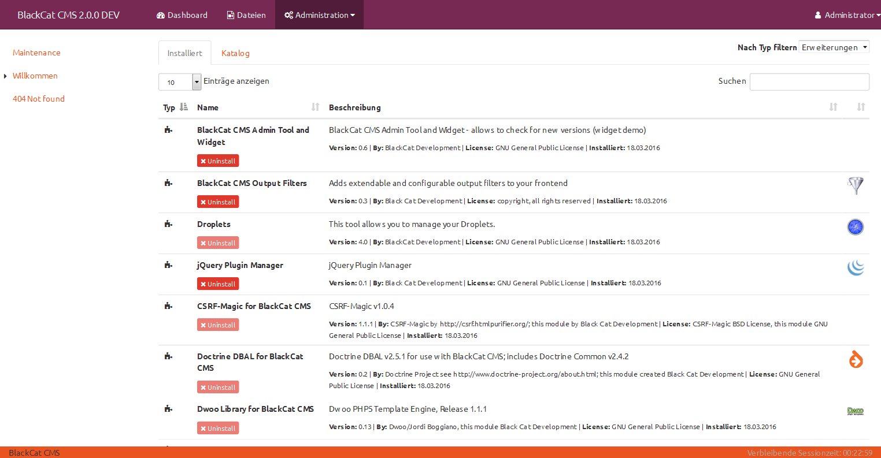Image resolution: width=881 pixels, height=458 pixels.
Task: Open the Einträge anzeigen count dropdown
Action: (180, 82)
